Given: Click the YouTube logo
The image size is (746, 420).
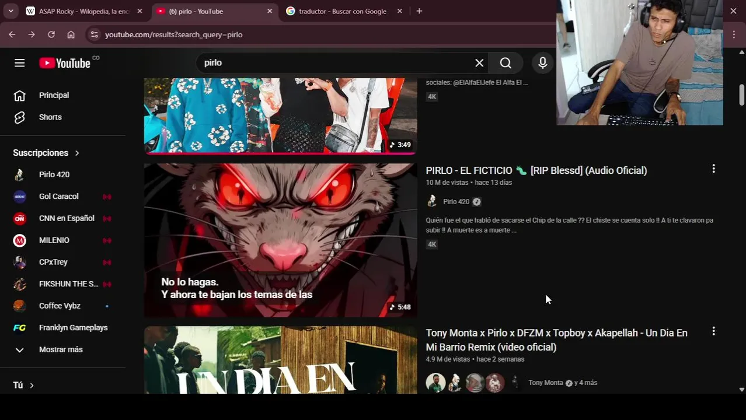Looking at the screenshot, I should tap(65, 63).
